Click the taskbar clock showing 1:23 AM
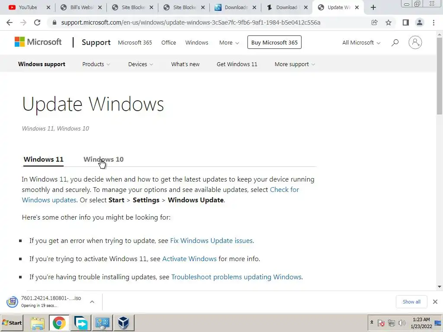Screen dimensions: 443x332 point(421,322)
